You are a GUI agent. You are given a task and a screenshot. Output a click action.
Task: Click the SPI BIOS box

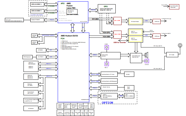(x=41, y=50)
